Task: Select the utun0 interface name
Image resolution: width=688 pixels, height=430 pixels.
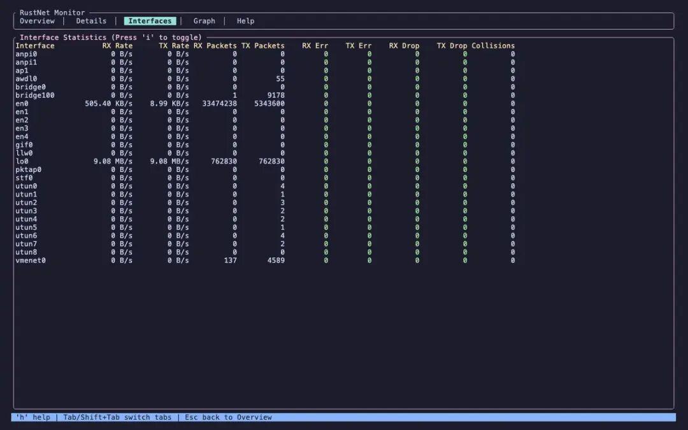Action: click(x=26, y=186)
